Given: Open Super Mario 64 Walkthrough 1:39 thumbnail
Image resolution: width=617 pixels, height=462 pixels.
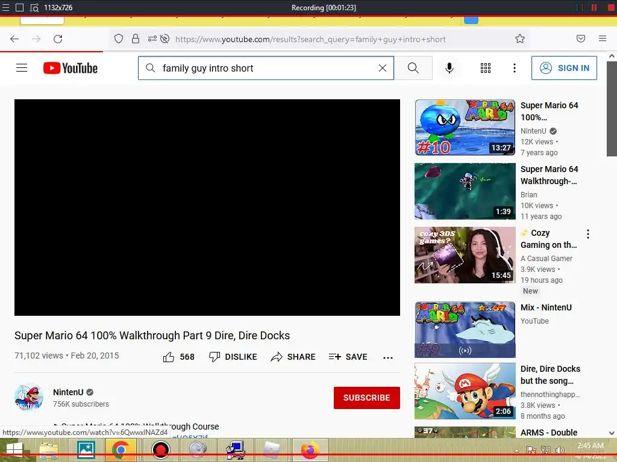Looking at the screenshot, I should click(x=465, y=191).
